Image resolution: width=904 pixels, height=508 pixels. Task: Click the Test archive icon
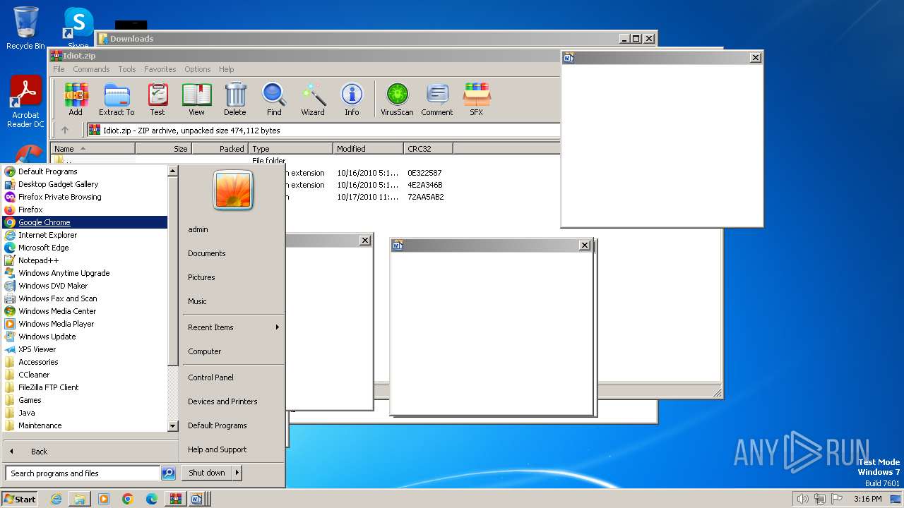click(157, 99)
